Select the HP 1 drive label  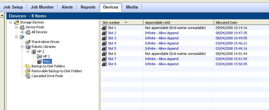tap(46, 56)
